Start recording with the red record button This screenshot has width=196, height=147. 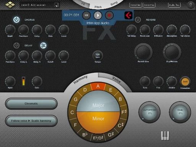point(109,15)
